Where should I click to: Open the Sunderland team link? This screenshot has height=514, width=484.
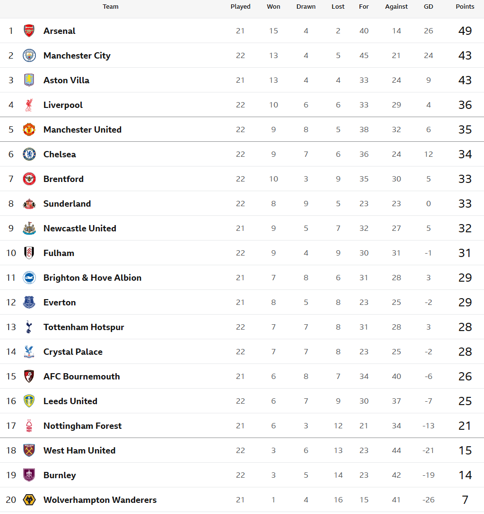(x=67, y=204)
